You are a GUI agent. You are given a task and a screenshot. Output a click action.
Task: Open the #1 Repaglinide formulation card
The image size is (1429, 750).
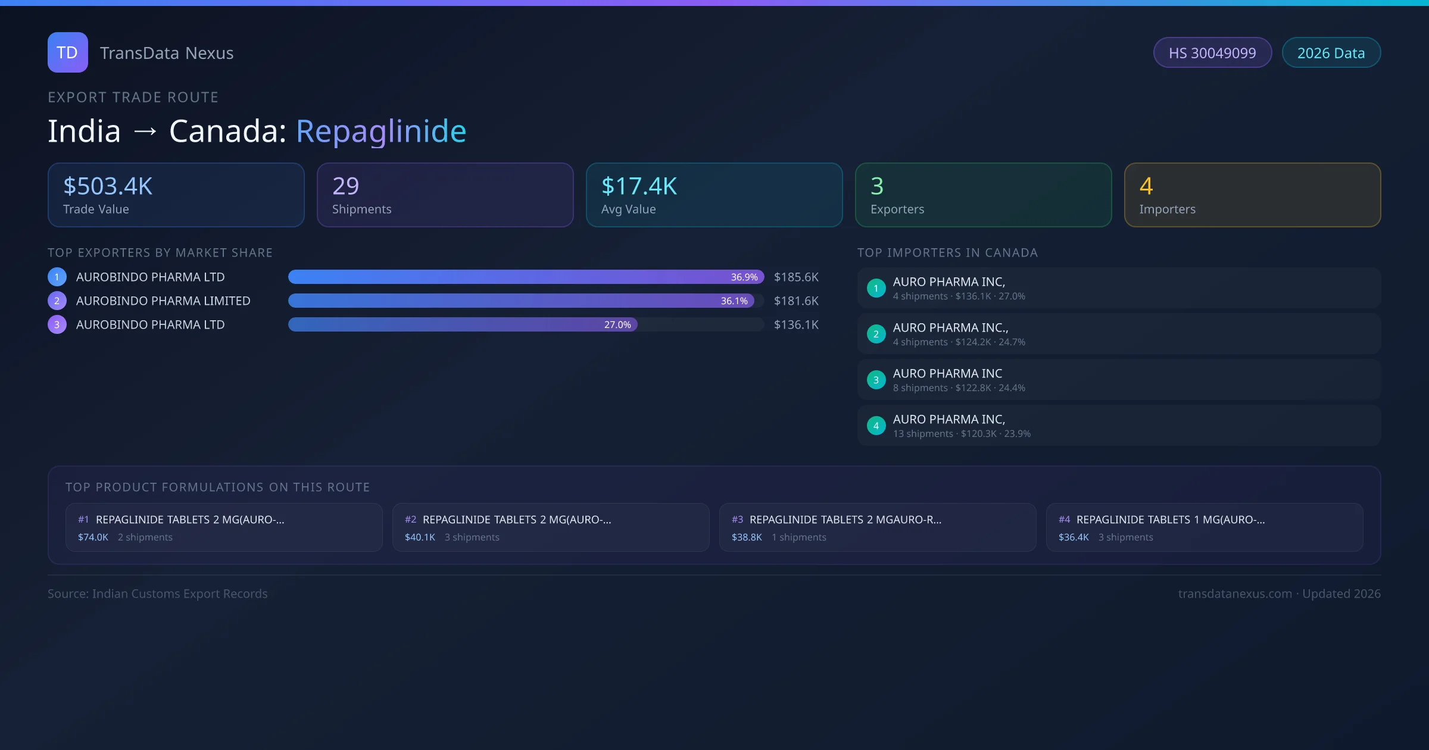click(224, 527)
